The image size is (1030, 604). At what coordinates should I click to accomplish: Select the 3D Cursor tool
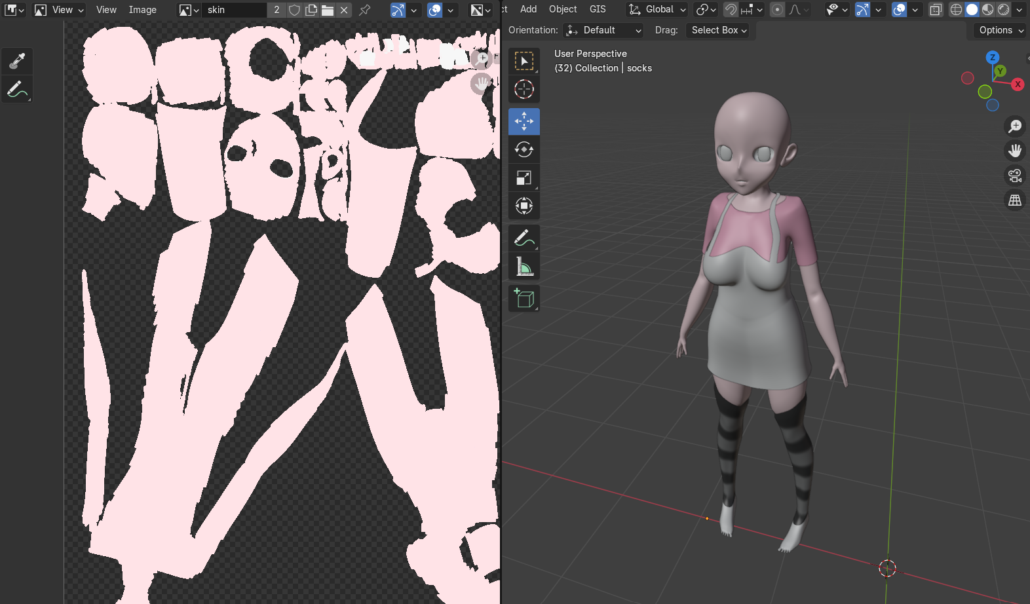pos(524,89)
